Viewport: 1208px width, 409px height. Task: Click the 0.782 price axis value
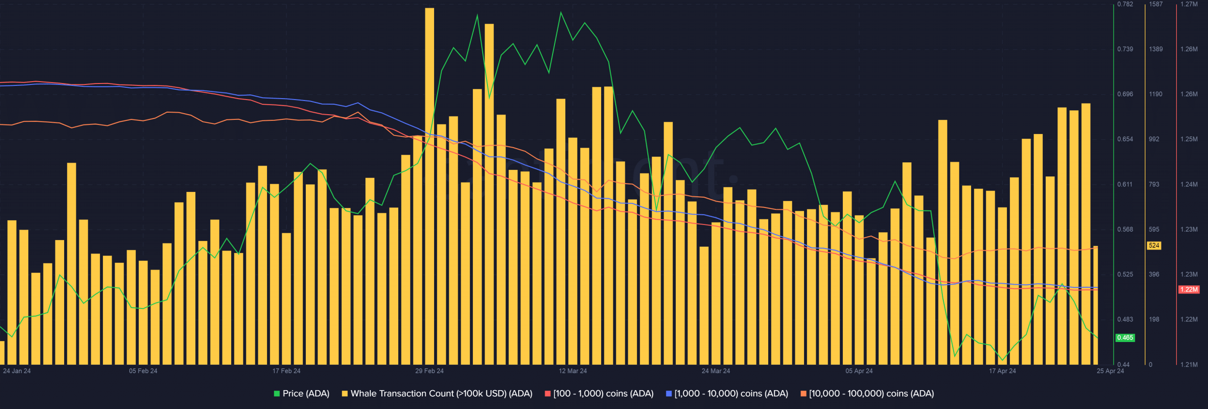[1125, 4]
